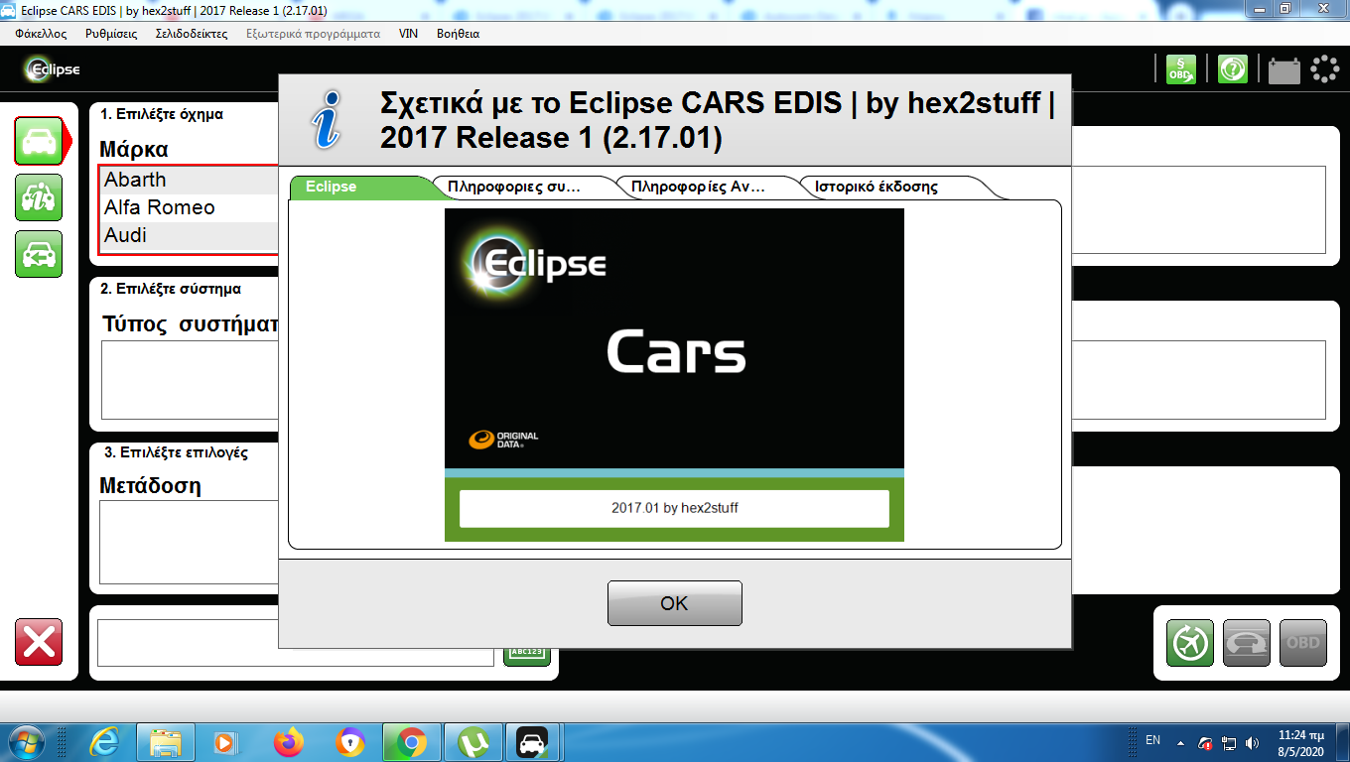Viewport: 1350px width, 762px height.
Task: Click the Eclipse Cars splash image
Action: 674,375
